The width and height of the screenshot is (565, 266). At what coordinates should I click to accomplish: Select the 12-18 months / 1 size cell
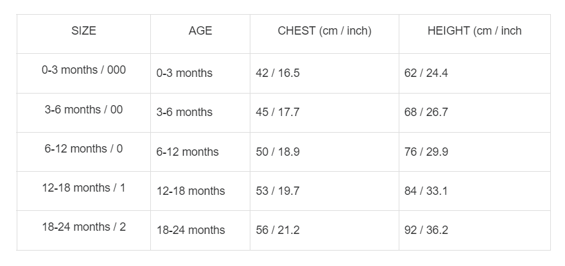coord(83,188)
